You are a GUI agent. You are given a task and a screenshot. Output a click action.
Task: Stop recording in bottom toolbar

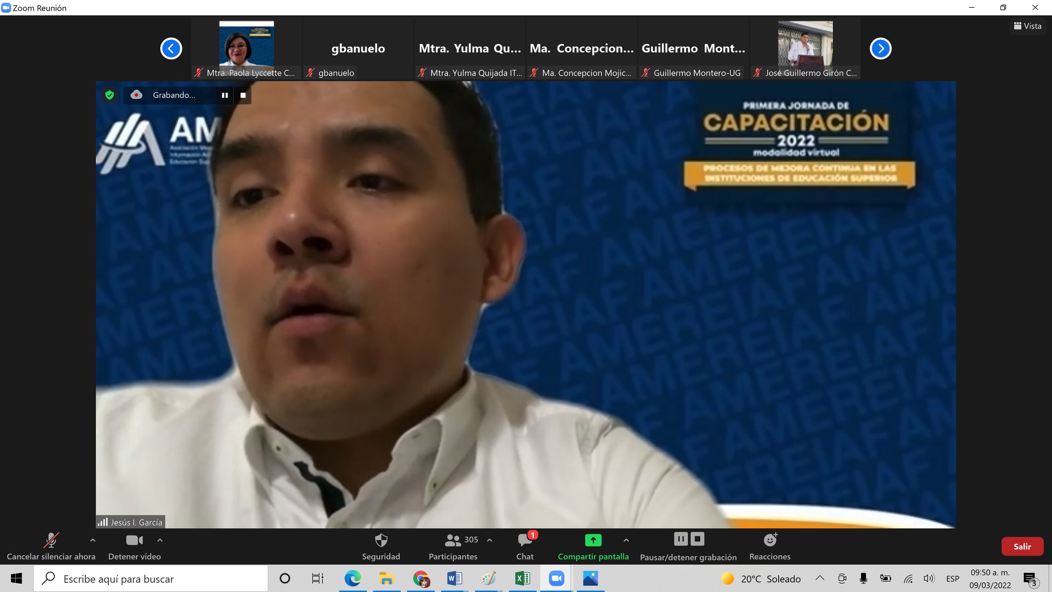click(697, 539)
